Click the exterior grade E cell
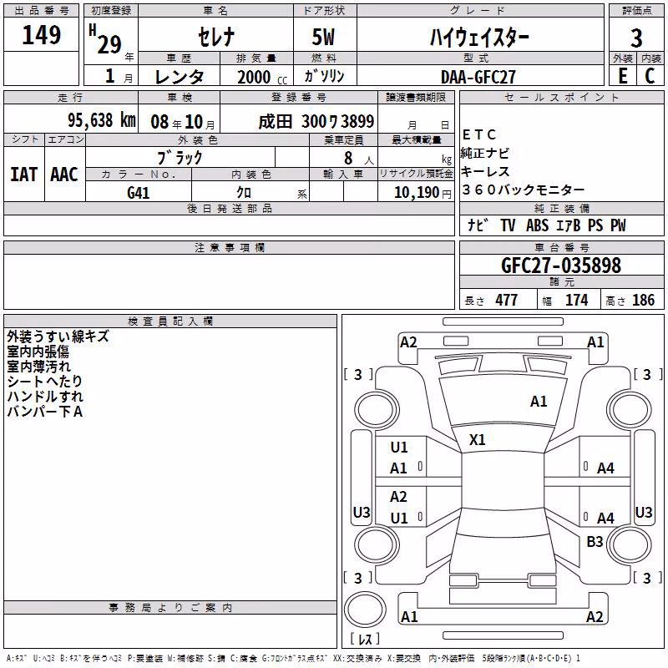Screen dimensions: 668x668 pos(622,75)
